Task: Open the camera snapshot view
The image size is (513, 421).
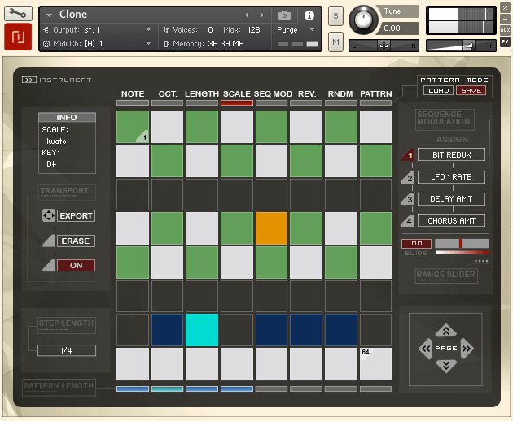Action: click(284, 15)
